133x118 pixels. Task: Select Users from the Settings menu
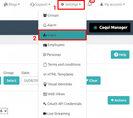click(x=62, y=35)
